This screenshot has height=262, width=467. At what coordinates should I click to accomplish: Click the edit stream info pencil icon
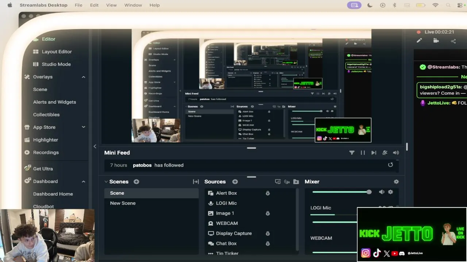click(x=419, y=41)
